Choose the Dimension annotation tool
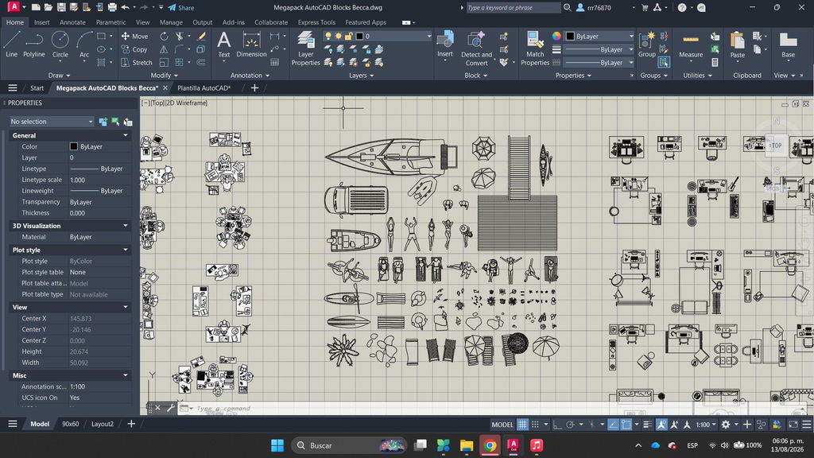Viewport: 814px width, 458px height. coord(251,44)
